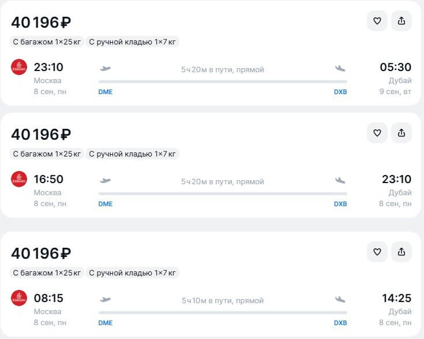424x339 pixels.
Task: Click the Emirates logo on 08:15 flight
Action: (19, 298)
